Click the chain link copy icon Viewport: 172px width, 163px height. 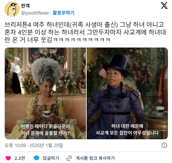[69, 158]
